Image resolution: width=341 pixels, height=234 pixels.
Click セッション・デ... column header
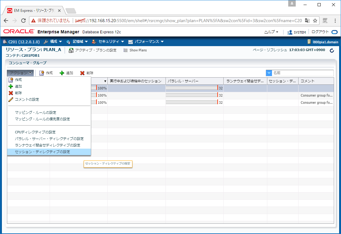[283, 81]
